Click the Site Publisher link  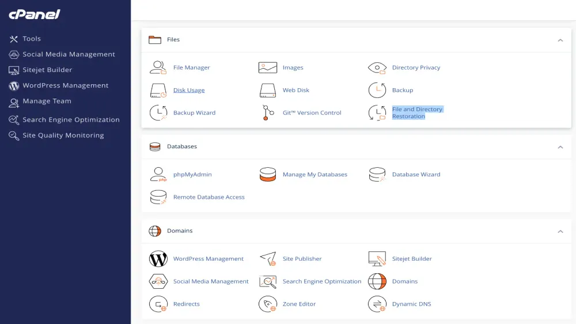(x=302, y=258)
